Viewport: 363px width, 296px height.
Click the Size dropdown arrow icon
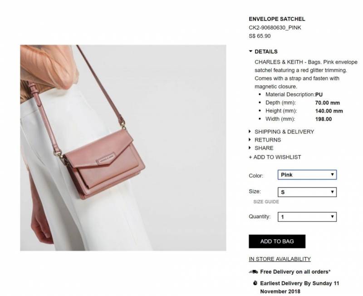click(332, 192)
